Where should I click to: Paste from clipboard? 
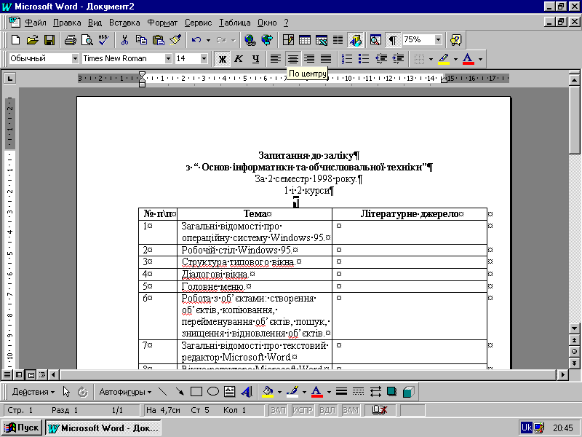coord(159,40)
